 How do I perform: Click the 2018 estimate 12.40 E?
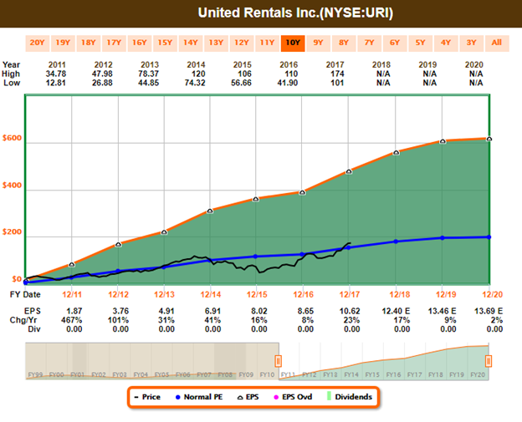point(396,311)
